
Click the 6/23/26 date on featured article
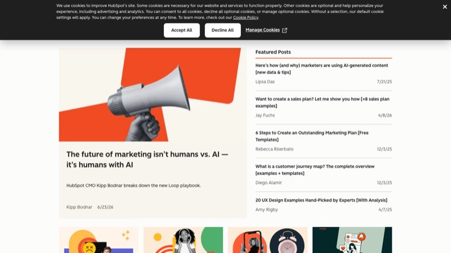click(x=105, y=207)
